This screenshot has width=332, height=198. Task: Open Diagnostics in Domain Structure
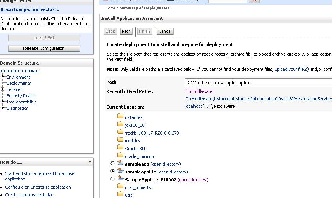click(17, 108)
